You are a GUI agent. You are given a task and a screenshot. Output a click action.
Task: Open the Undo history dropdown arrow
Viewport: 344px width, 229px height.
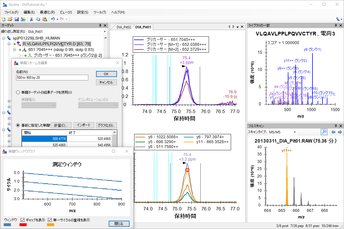[x=57, y=19]
